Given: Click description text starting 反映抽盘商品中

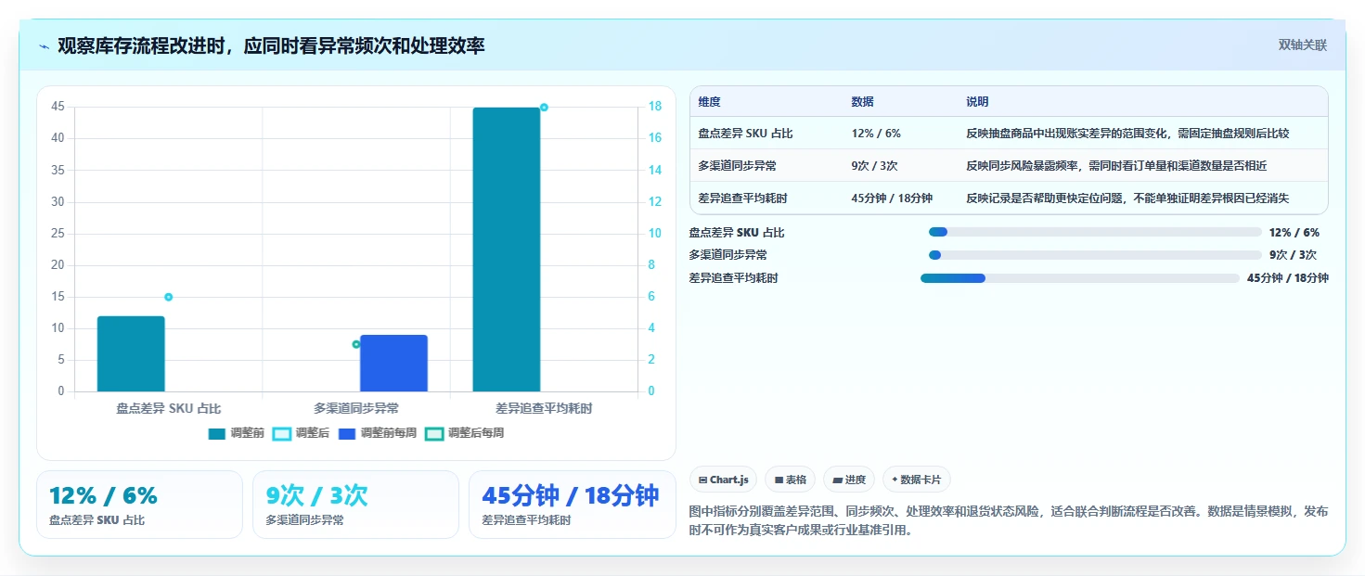Looking at the screenshot, I should pos(1127,134).
